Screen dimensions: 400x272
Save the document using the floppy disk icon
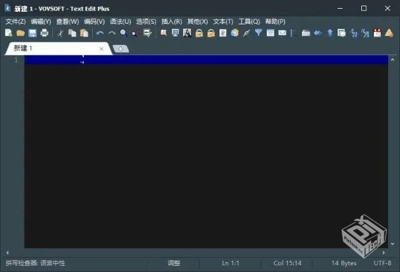[32, 33]
